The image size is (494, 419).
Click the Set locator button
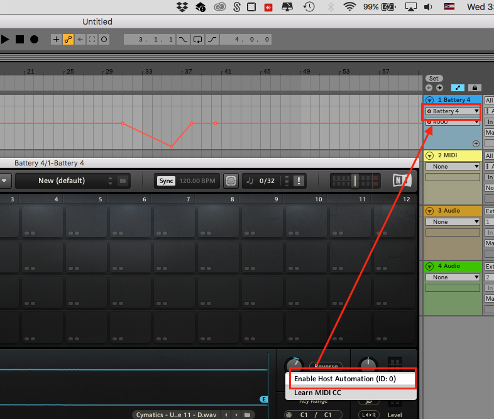[434, 78]
